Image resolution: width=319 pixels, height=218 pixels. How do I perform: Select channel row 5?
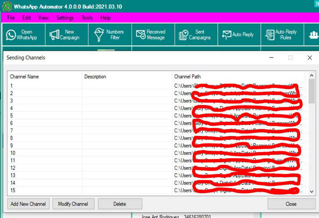pyautogui.click(x=156, y=116)
